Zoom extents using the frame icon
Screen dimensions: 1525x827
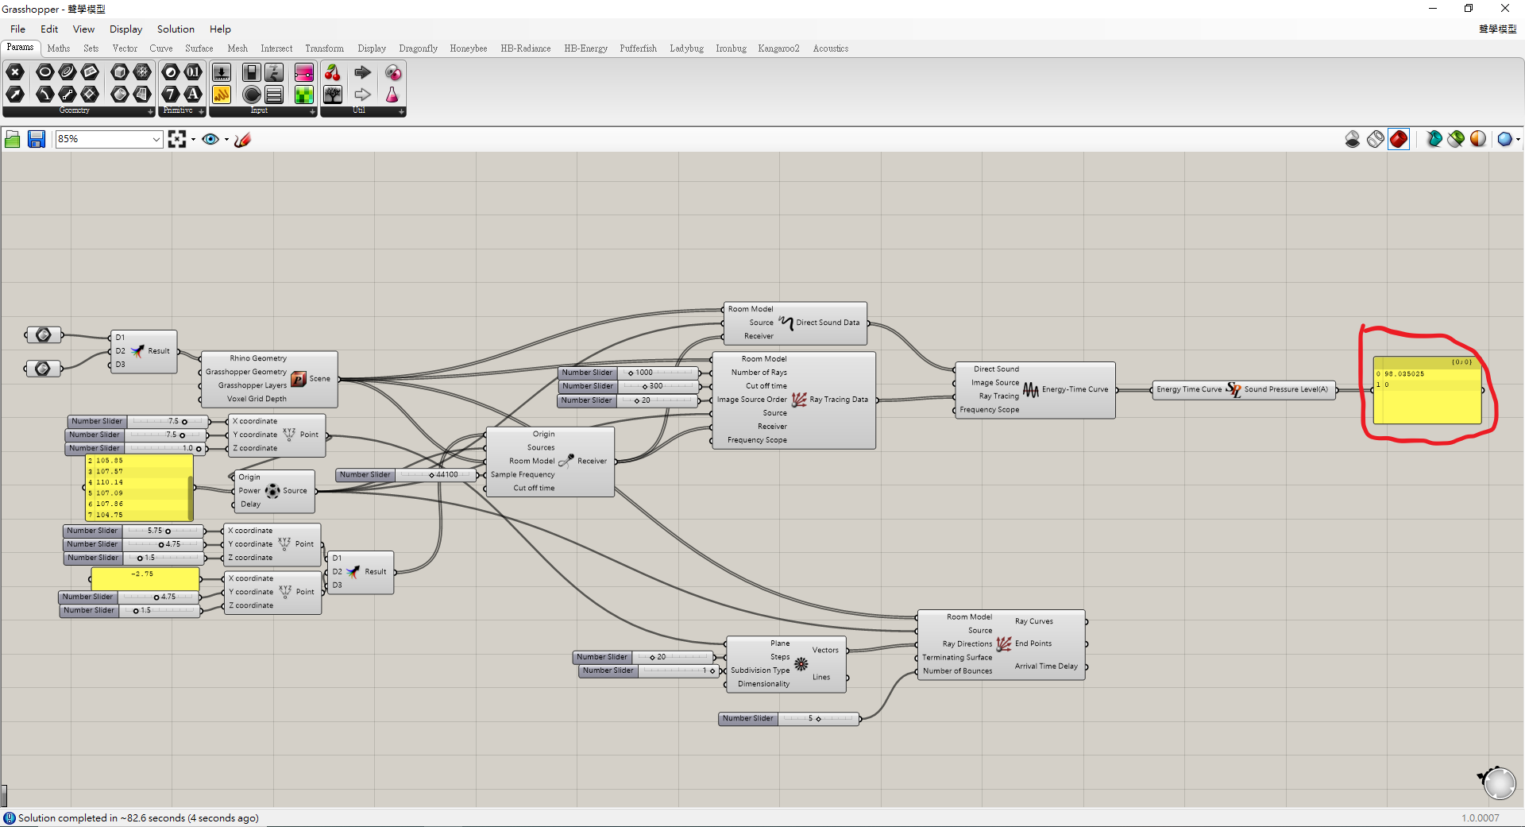(x=177, y=140)
